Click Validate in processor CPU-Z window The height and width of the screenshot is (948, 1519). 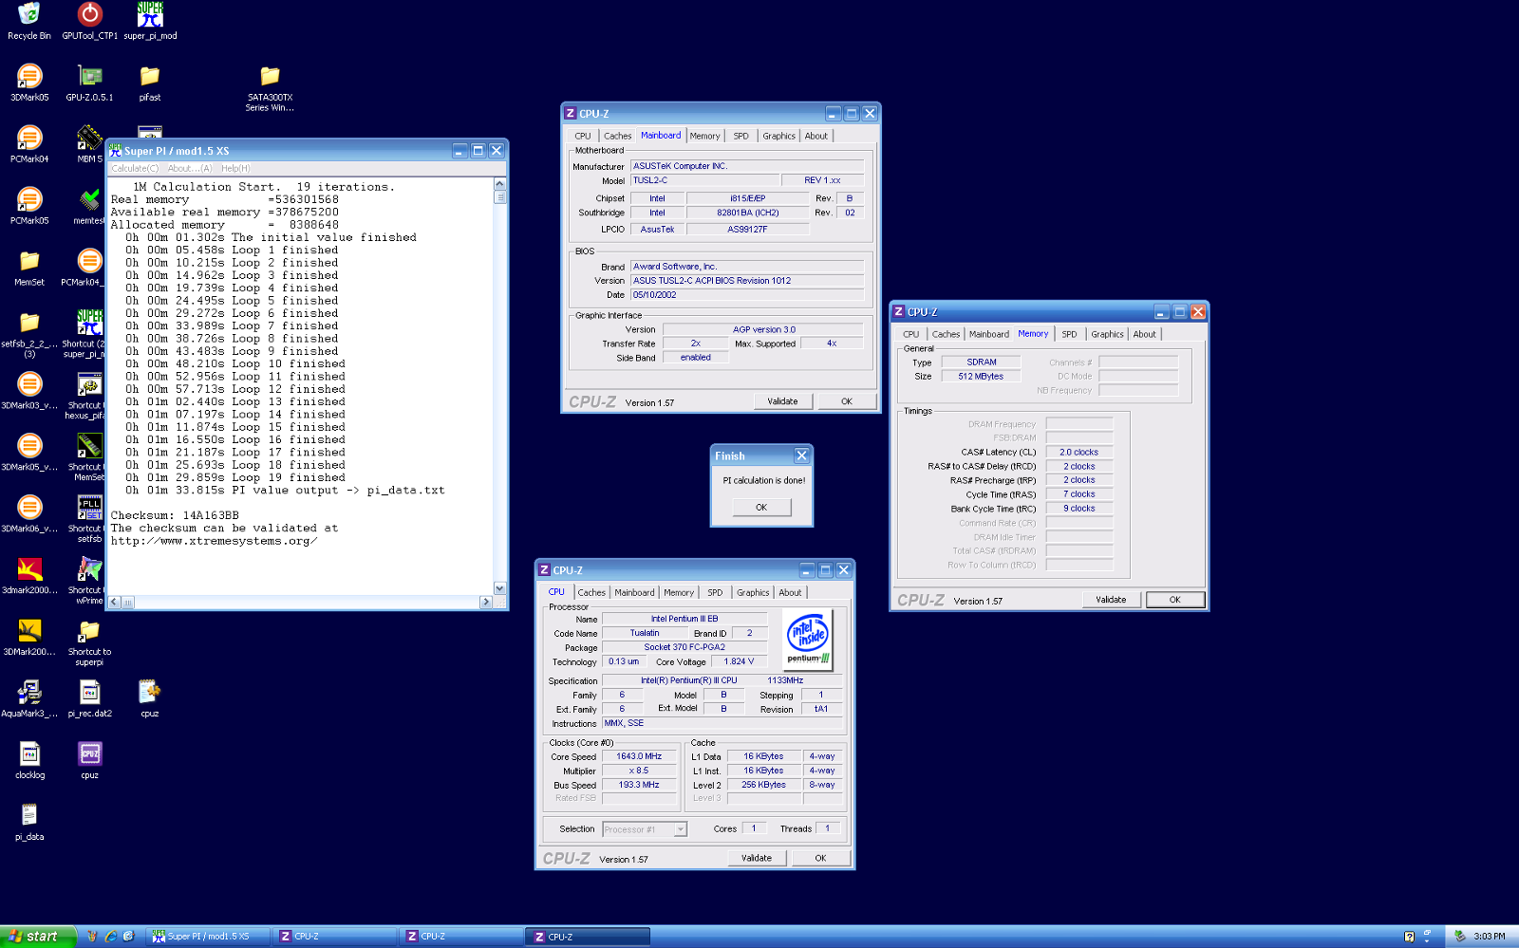[757, 858]
